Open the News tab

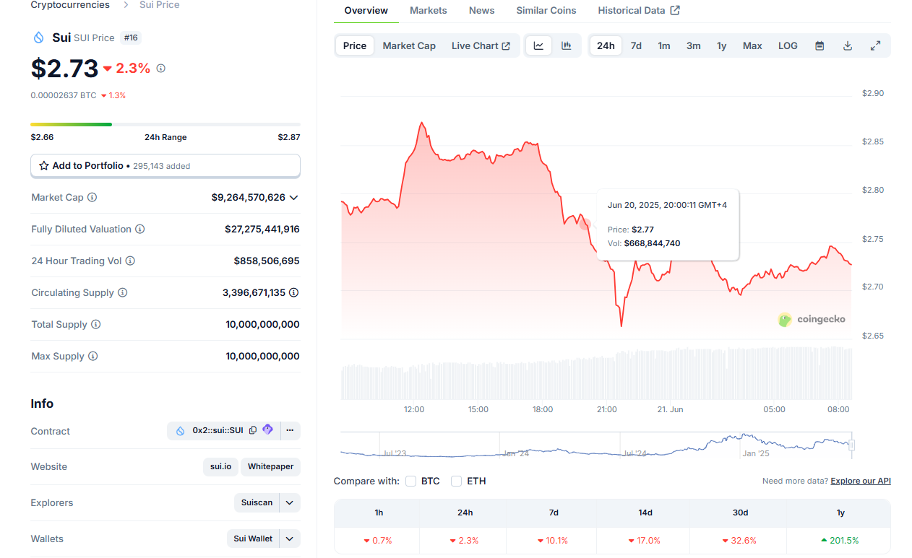[482, 11]
